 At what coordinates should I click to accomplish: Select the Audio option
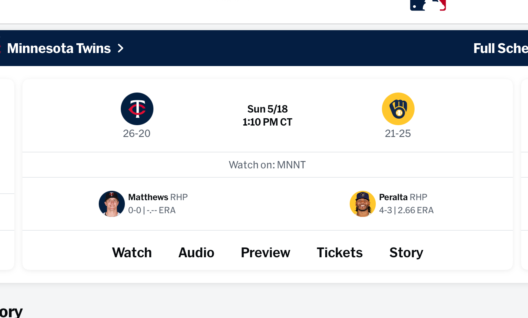point(196,253)
